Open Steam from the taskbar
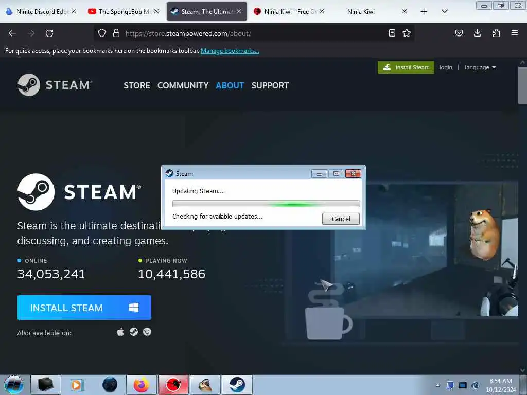Screen dimensions: 527x395 (x=237, y=385)
